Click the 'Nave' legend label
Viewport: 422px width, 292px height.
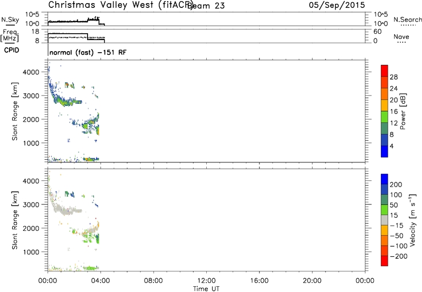click(401, 37)
